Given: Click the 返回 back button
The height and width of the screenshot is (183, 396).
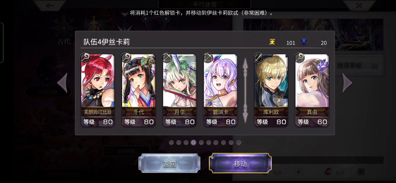Looking at the screenshot, I should (x=169, y=163).
